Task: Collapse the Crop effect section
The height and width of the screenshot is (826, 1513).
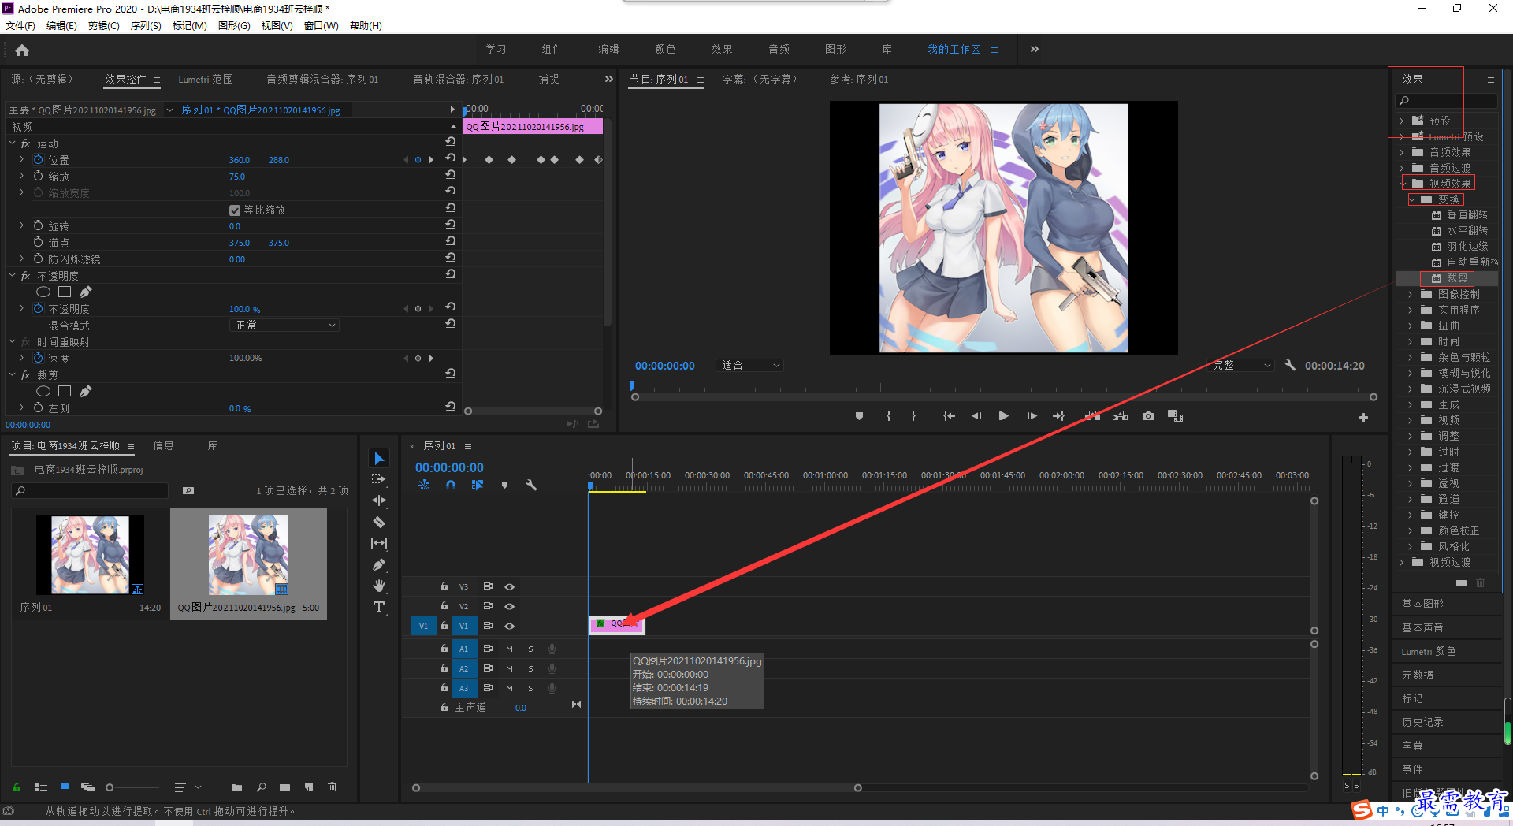Action: pos(13,374)
